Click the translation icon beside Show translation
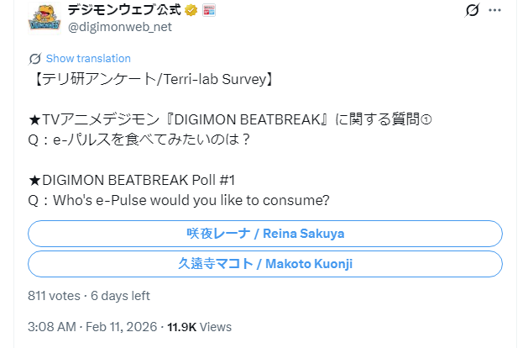 click(x=34, y=59)
